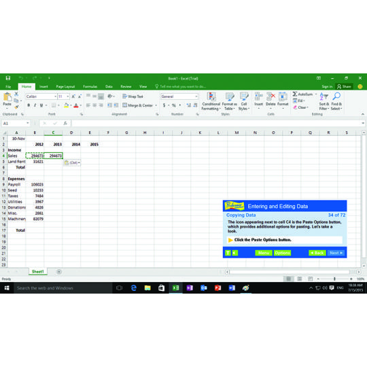Switch to the Review tab

(x=126, y=86)
